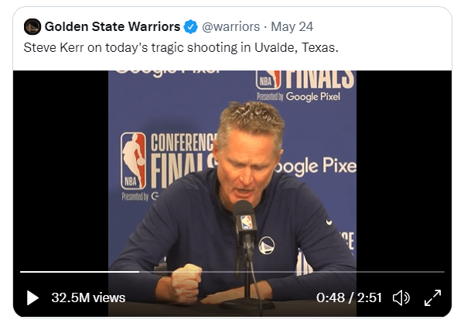Click the 32.5M views counter

[87, 297]
